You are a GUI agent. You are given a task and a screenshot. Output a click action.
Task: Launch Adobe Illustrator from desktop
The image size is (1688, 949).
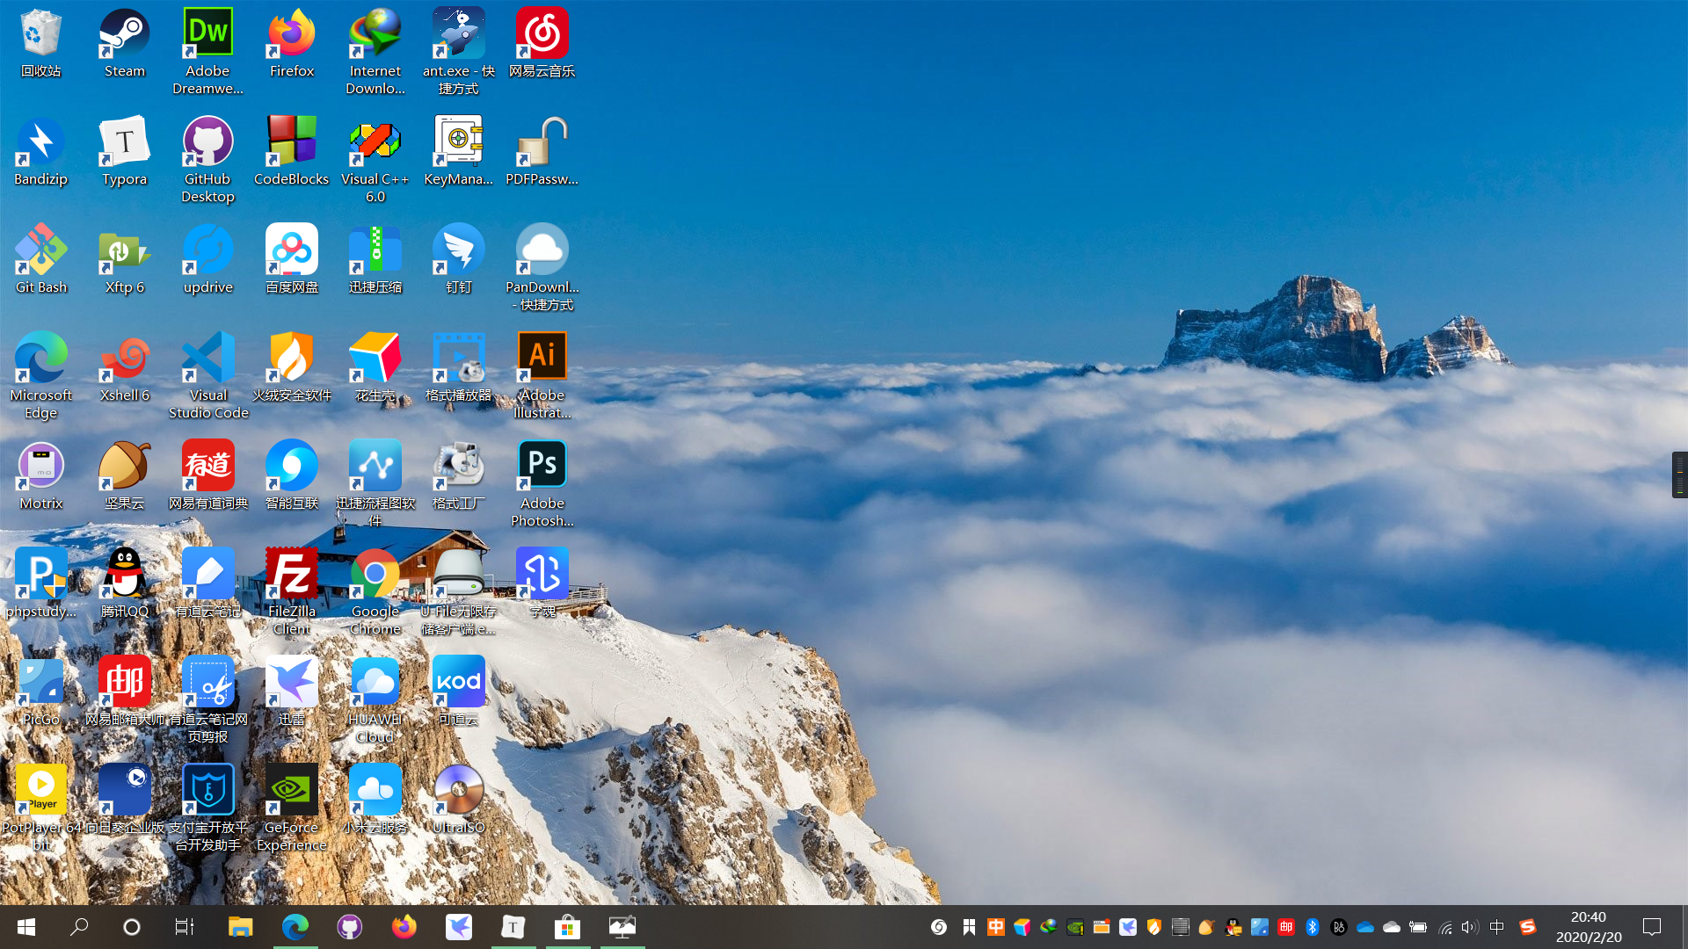tap(542, 358)
